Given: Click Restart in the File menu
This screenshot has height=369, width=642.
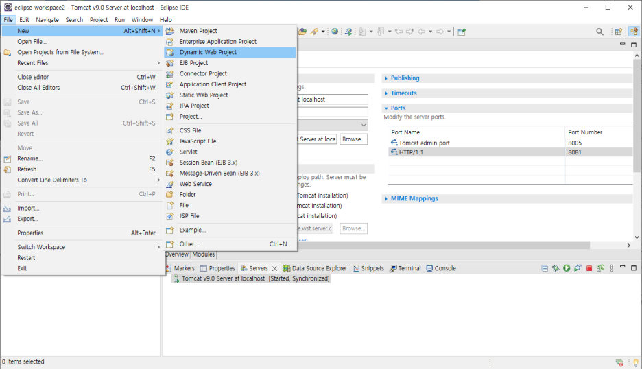Looking at the screenshot, I should tap(82, 258).
